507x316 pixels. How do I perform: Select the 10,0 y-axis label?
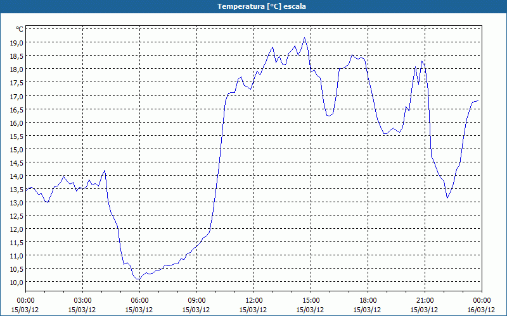(18, 283)
